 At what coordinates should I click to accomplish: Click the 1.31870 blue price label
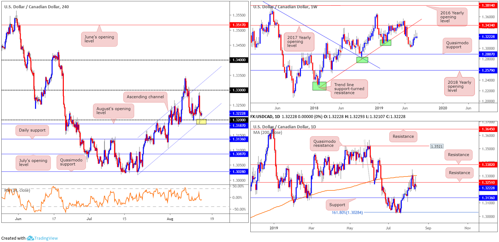pyautogui.click(x=240, y=125)
